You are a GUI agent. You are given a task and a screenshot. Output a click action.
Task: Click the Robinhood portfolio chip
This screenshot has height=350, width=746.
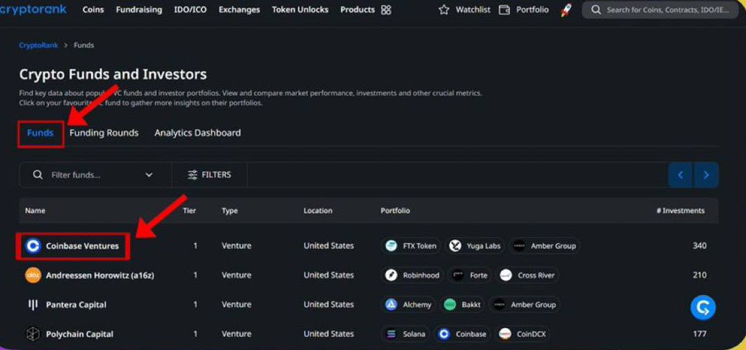[x=413, y=275]
